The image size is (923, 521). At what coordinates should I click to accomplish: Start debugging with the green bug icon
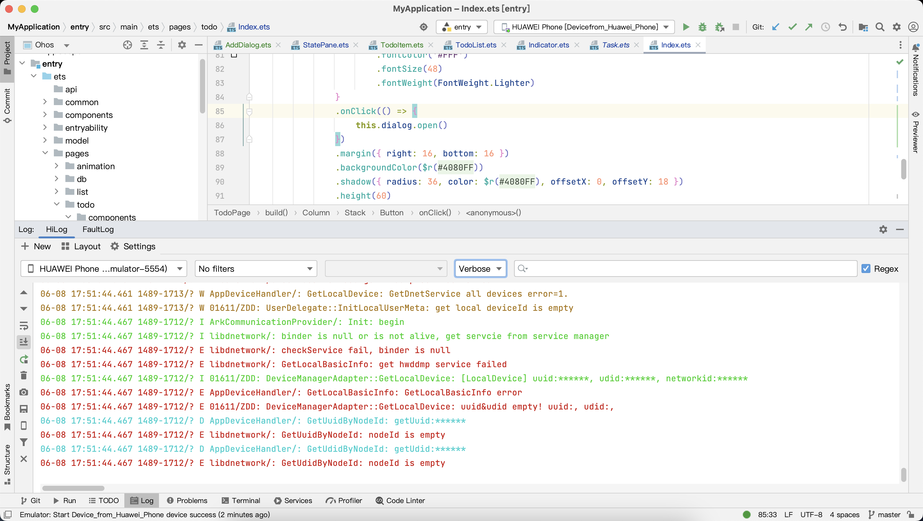click(x=702, y=27)
